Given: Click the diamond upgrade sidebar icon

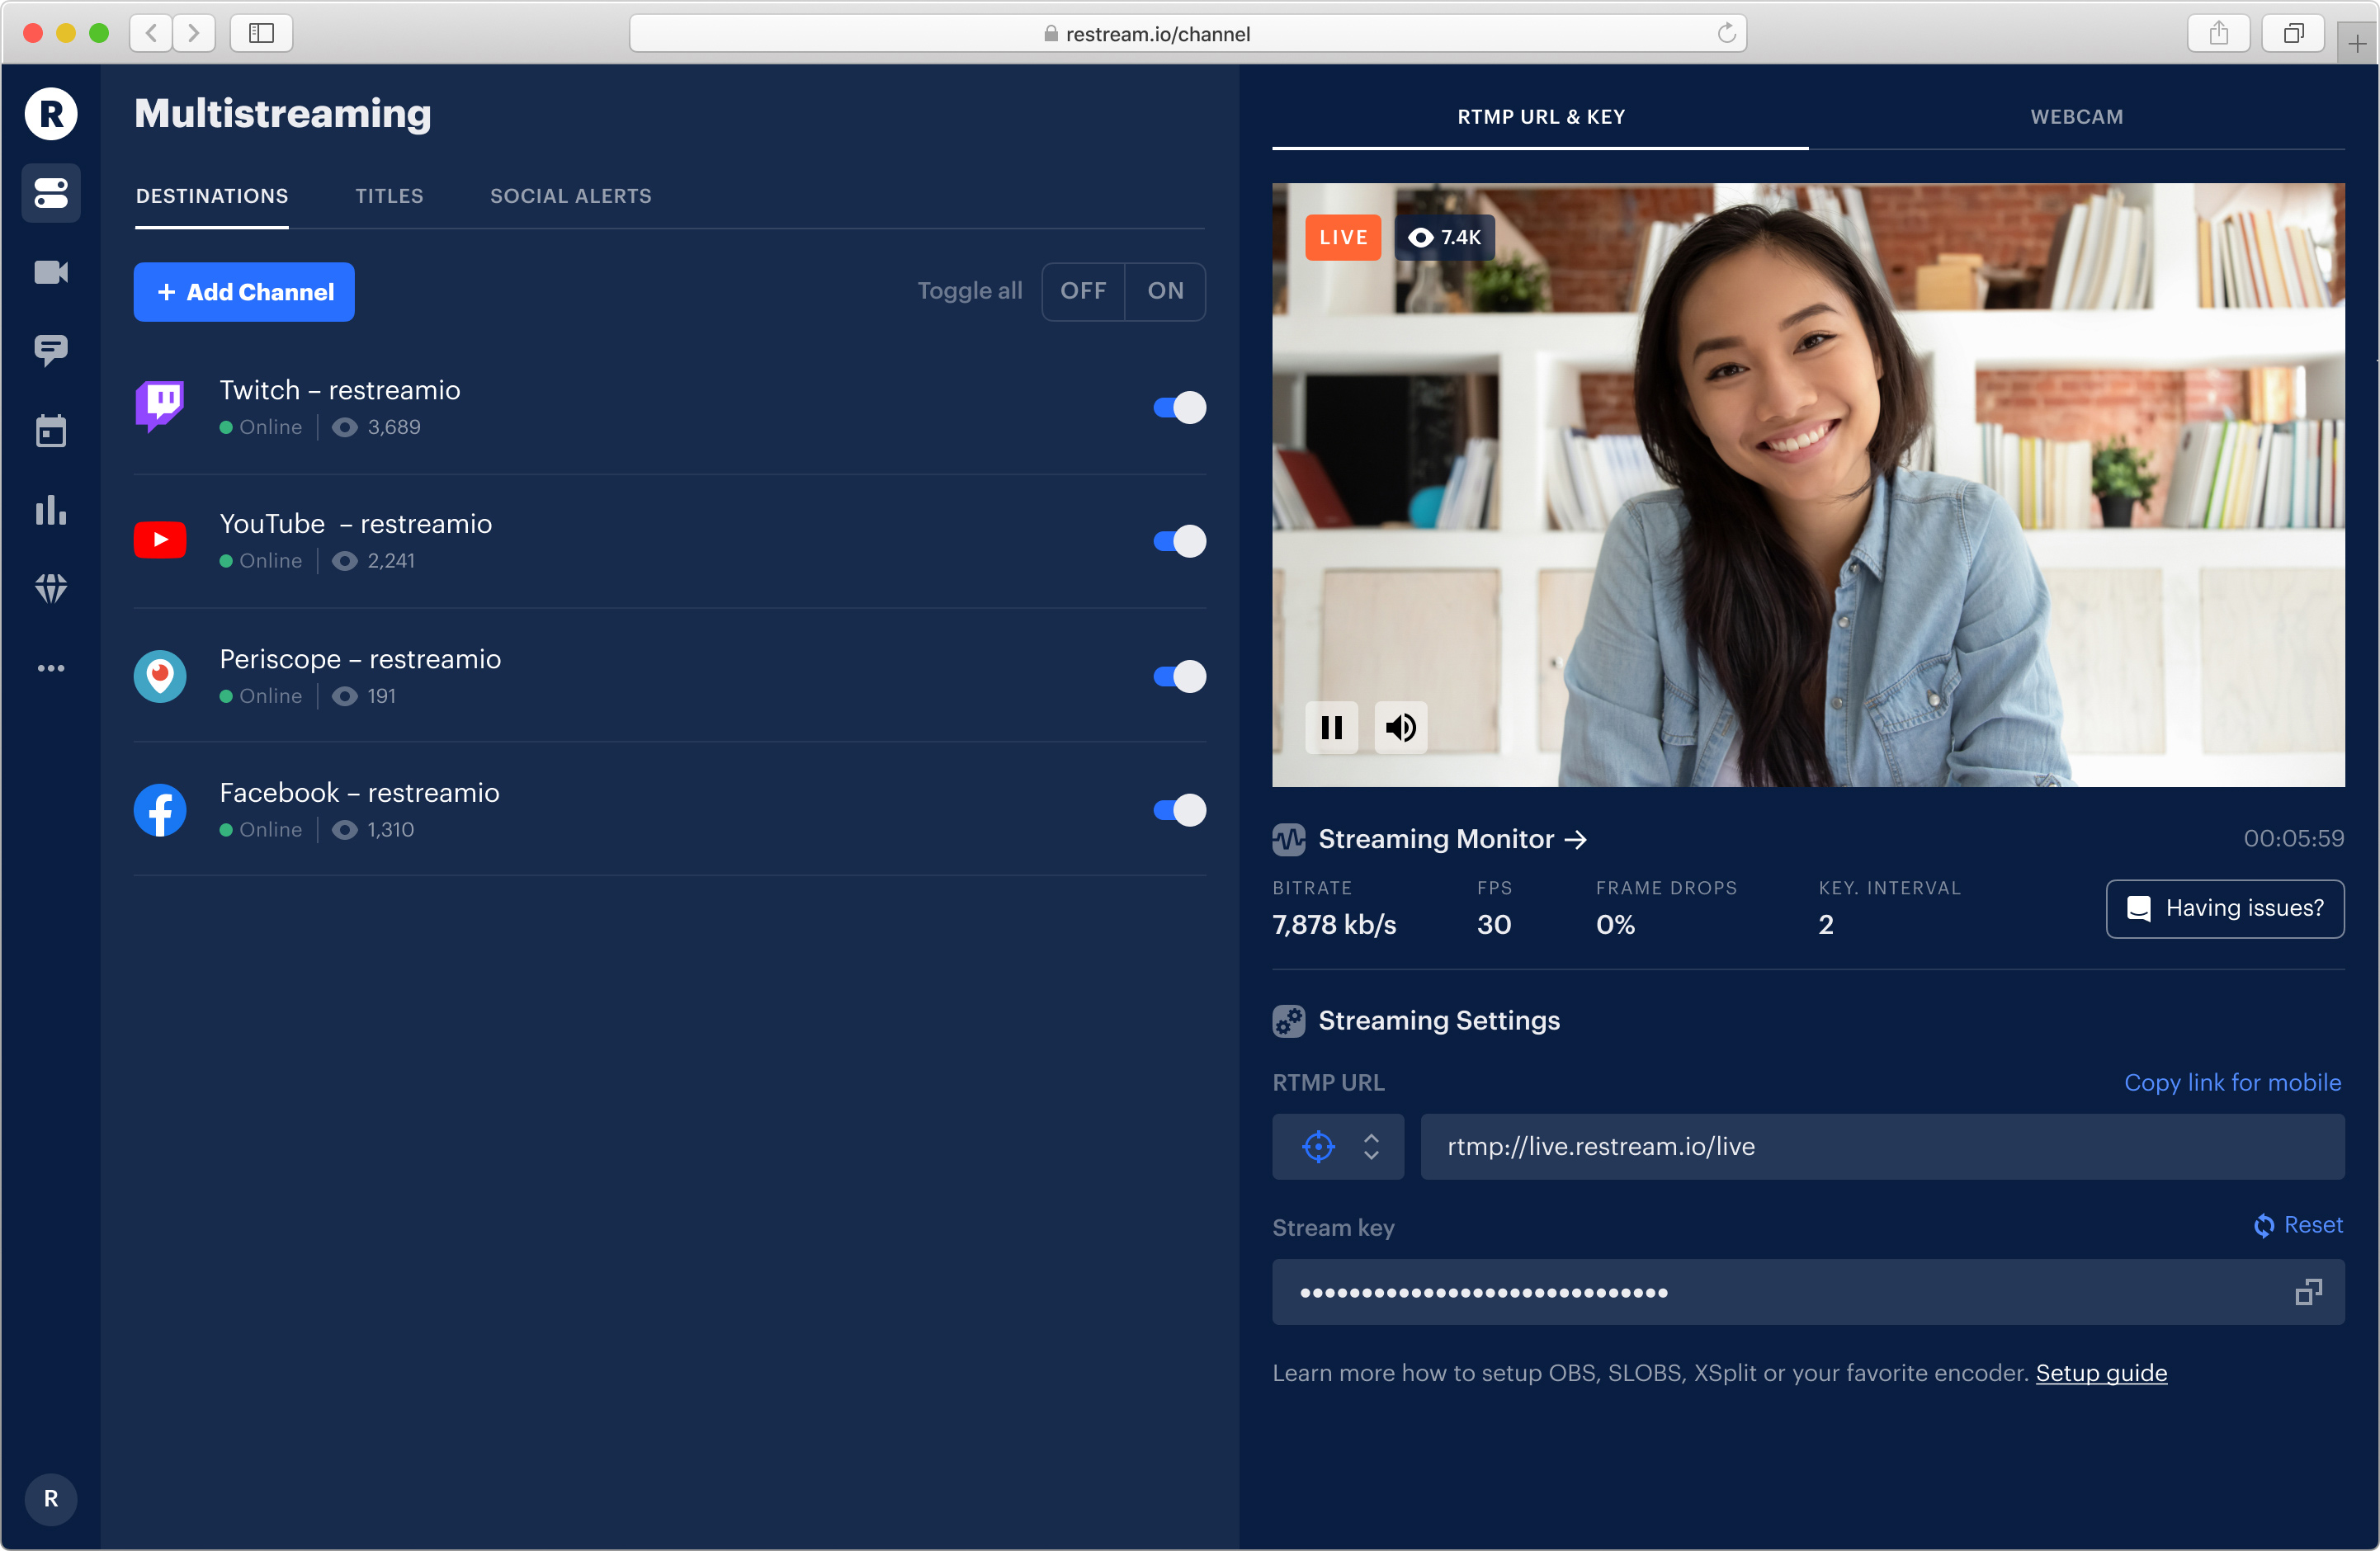Looking at the screenshot, I should pos(51,588).
